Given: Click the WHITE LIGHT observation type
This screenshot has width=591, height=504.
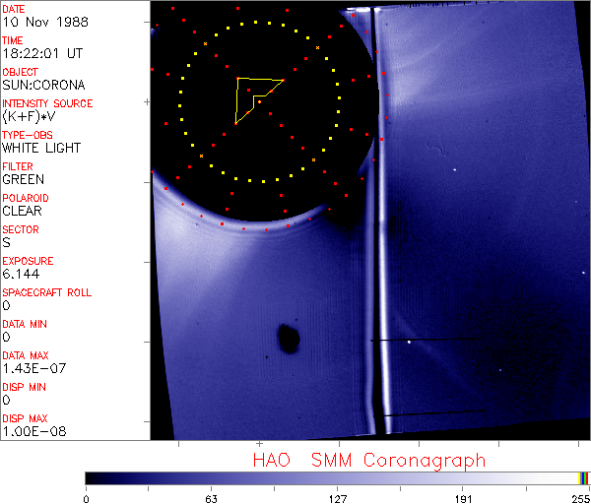Looking at the screenshot, I should 41,148.
